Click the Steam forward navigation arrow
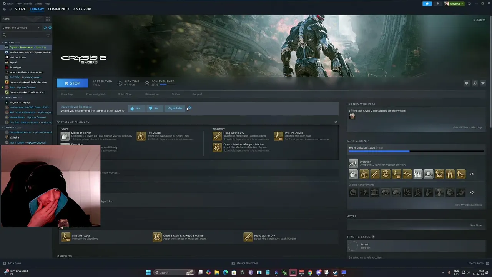Image resolution: width=492 pixels, height=277 pixels. [10, 9]
